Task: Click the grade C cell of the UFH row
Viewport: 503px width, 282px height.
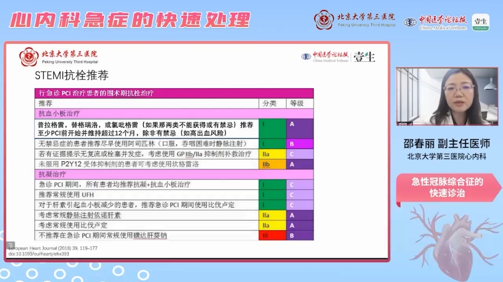Action: point(300,195)
